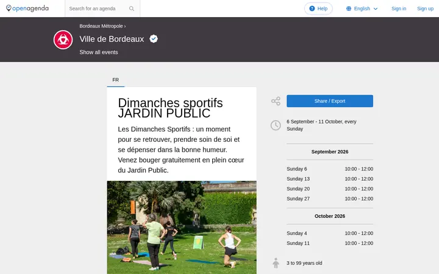
Task: Select the event description paragraph
Action: (x=181, y=150)
